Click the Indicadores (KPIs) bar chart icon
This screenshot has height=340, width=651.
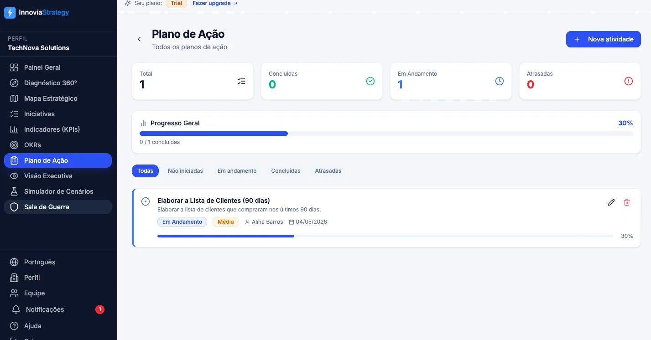pos(14,129)
